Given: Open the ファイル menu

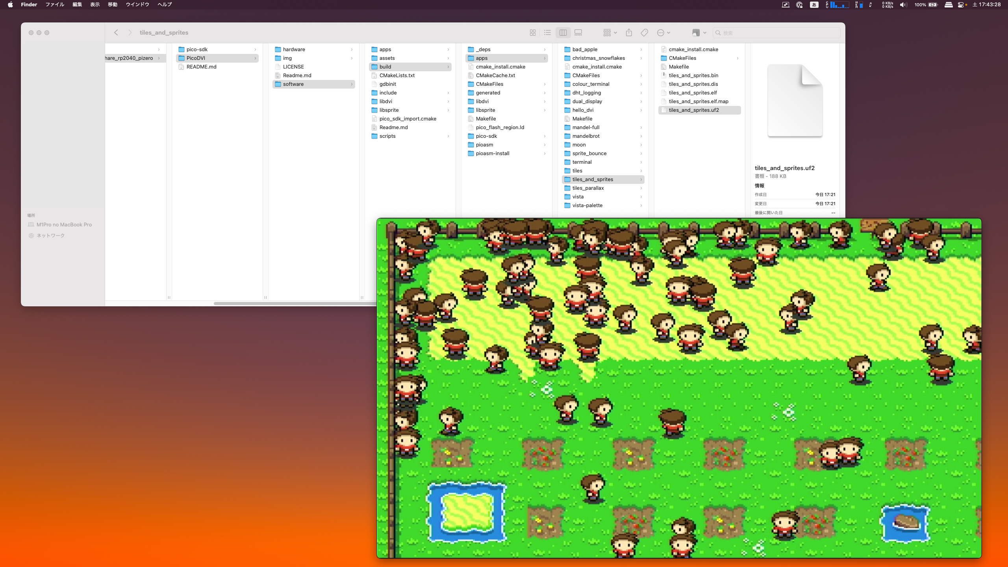Looking at the screenshot, I should tap(54, 5).
